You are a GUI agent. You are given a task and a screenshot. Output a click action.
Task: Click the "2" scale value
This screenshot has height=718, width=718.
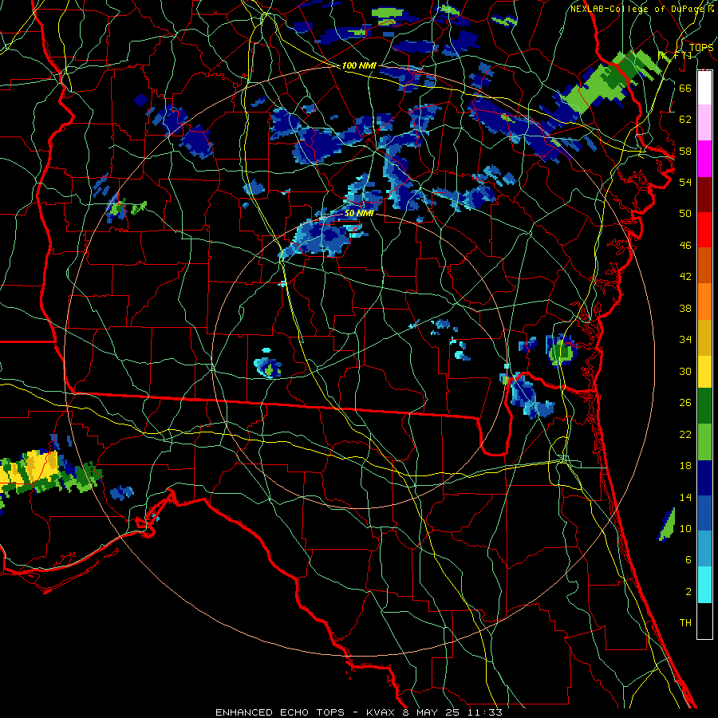688,592
